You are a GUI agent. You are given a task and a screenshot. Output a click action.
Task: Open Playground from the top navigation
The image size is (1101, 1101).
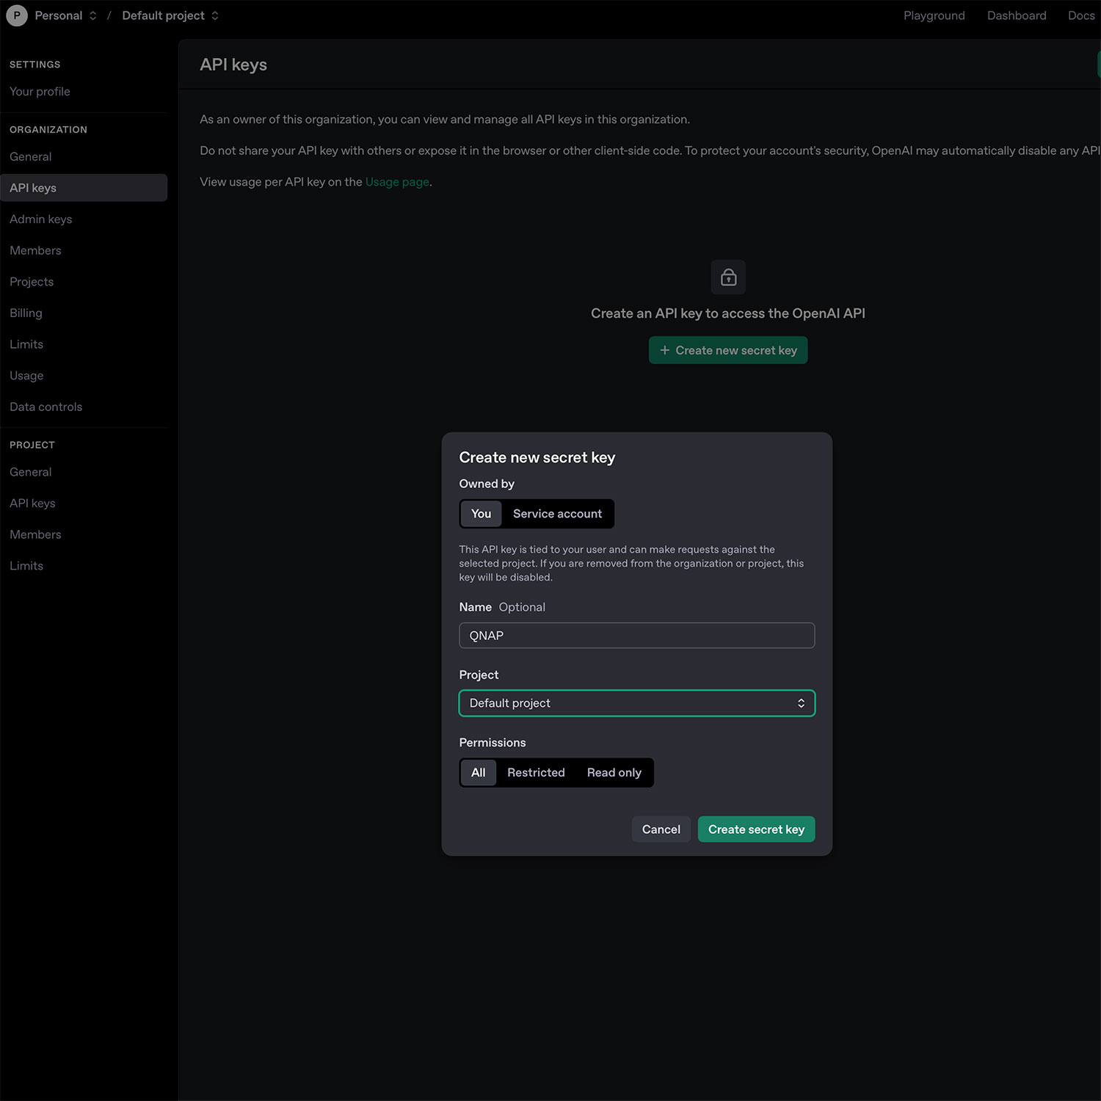934,15
